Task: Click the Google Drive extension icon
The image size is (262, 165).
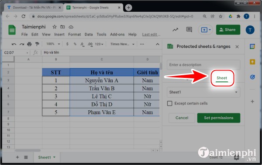Action: tap(231, 16)
